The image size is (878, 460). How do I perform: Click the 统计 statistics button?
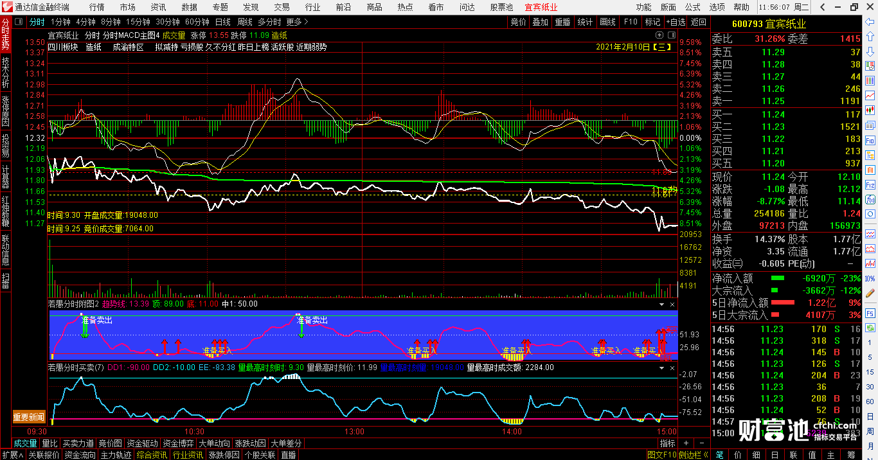[x=585, y=21]
